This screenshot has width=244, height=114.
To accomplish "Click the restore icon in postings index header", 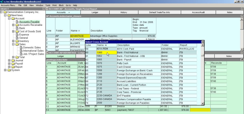I will click(242, 60).
